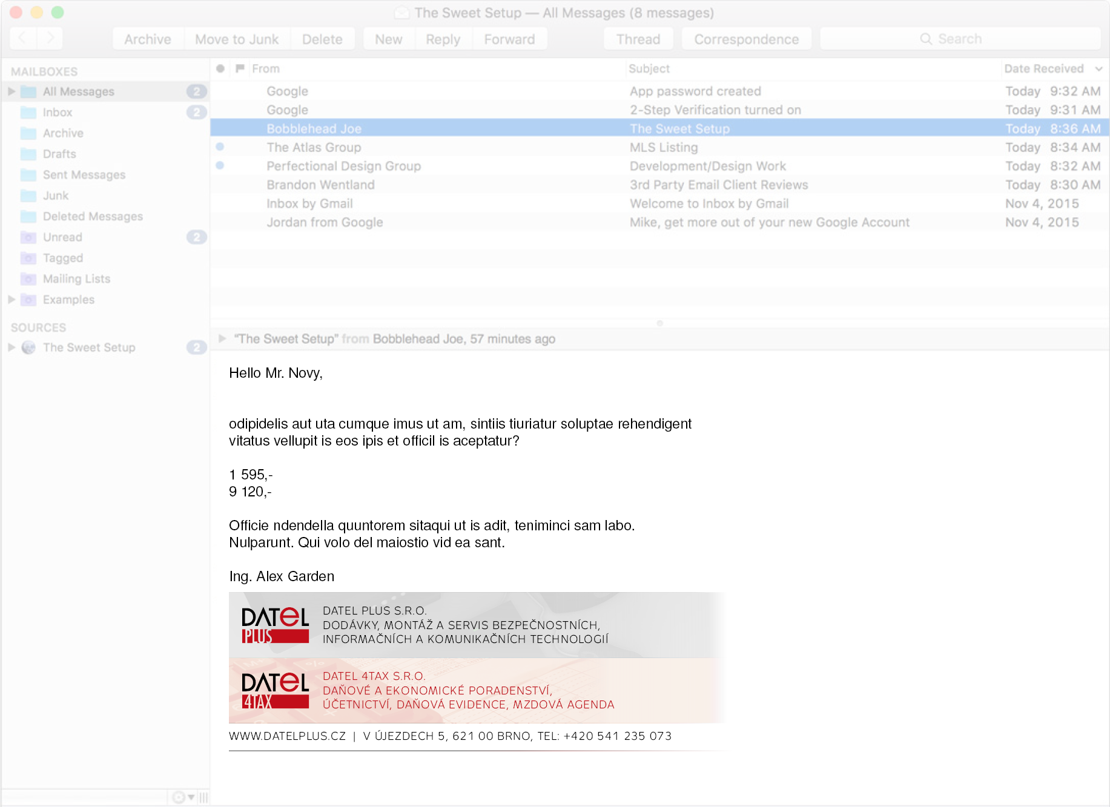Click the Sent Messages folder icon
The height and width of the screenshot is (807, 1110).
pyautogui.click(x=28, y=175)
